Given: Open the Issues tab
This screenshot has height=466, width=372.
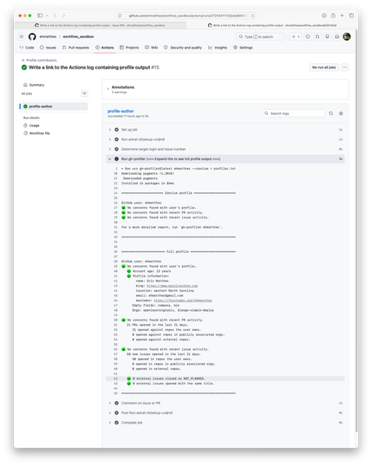Looking at the screenshot, I should (48, 48).
